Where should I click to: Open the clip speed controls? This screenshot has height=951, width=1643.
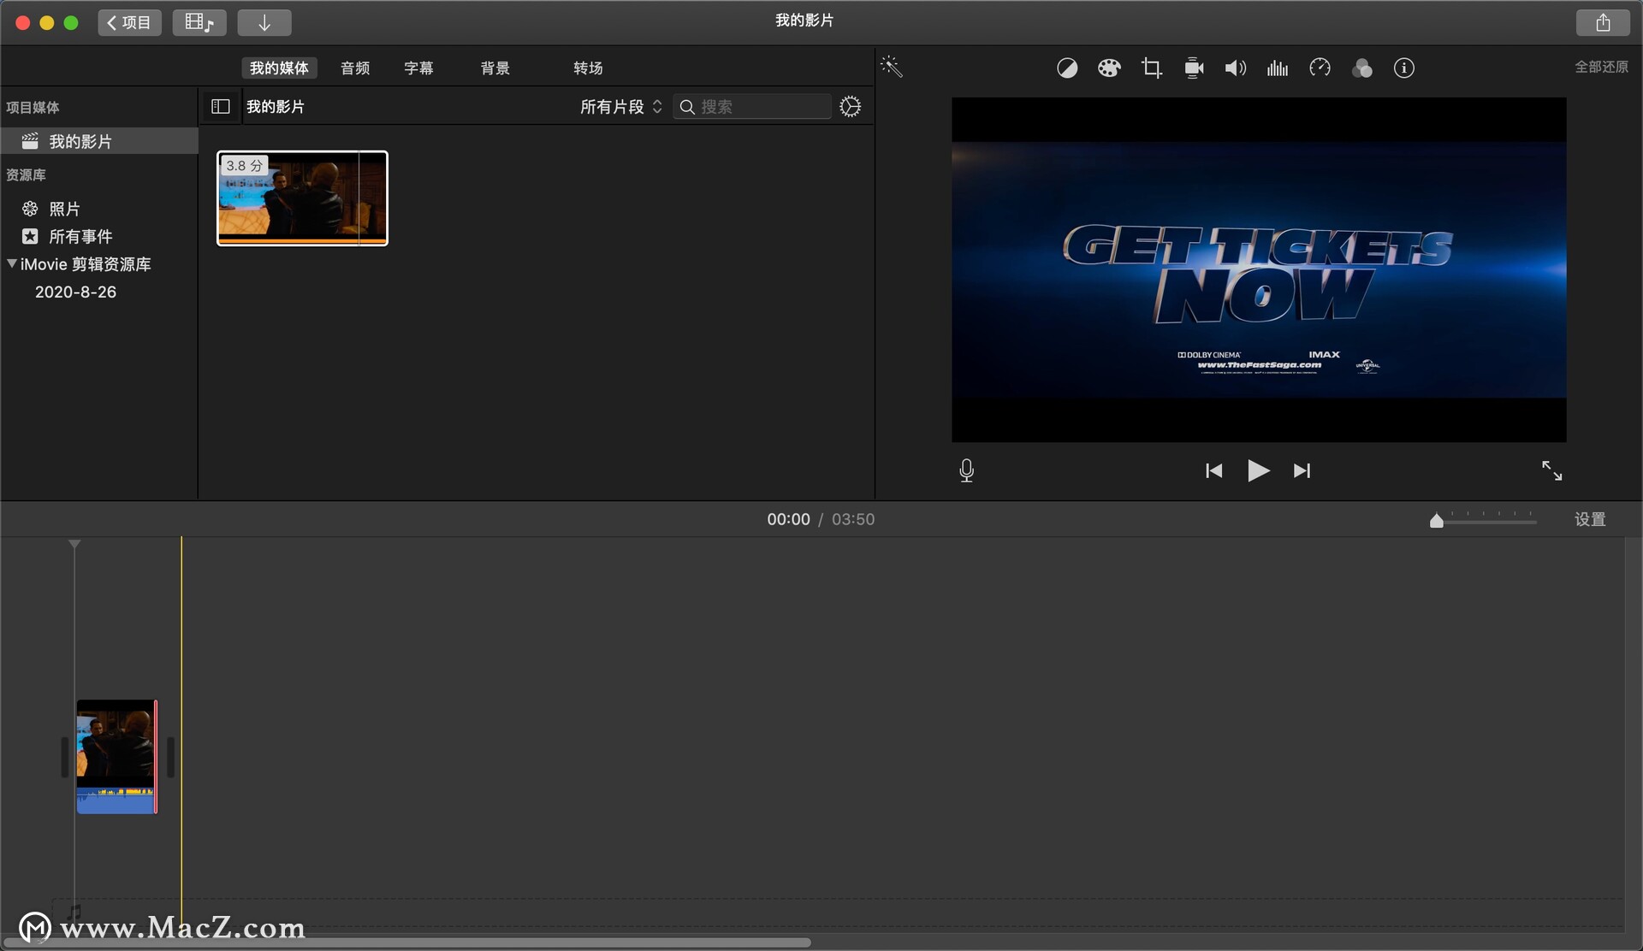(x=1320, y=68)
